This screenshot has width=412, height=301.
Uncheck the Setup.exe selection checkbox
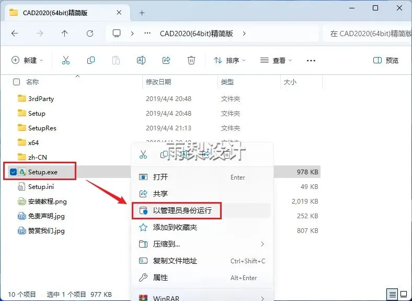pyautogui.click(x=13, y=172)
